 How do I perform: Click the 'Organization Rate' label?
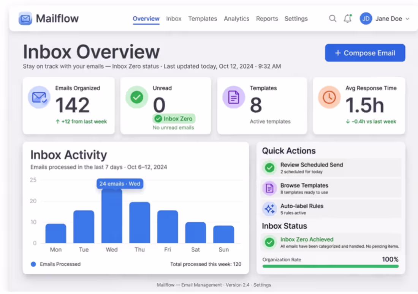[x=282, y=260]
